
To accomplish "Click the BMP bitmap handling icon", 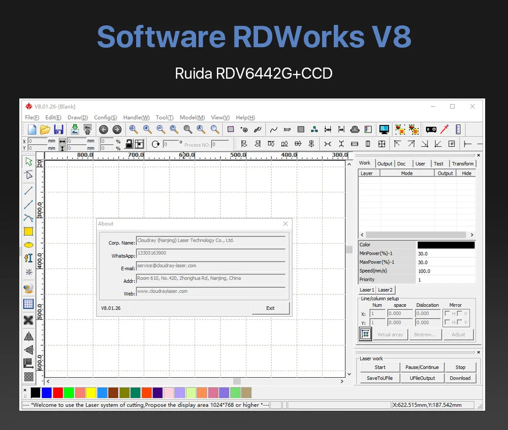I will 287,129.
